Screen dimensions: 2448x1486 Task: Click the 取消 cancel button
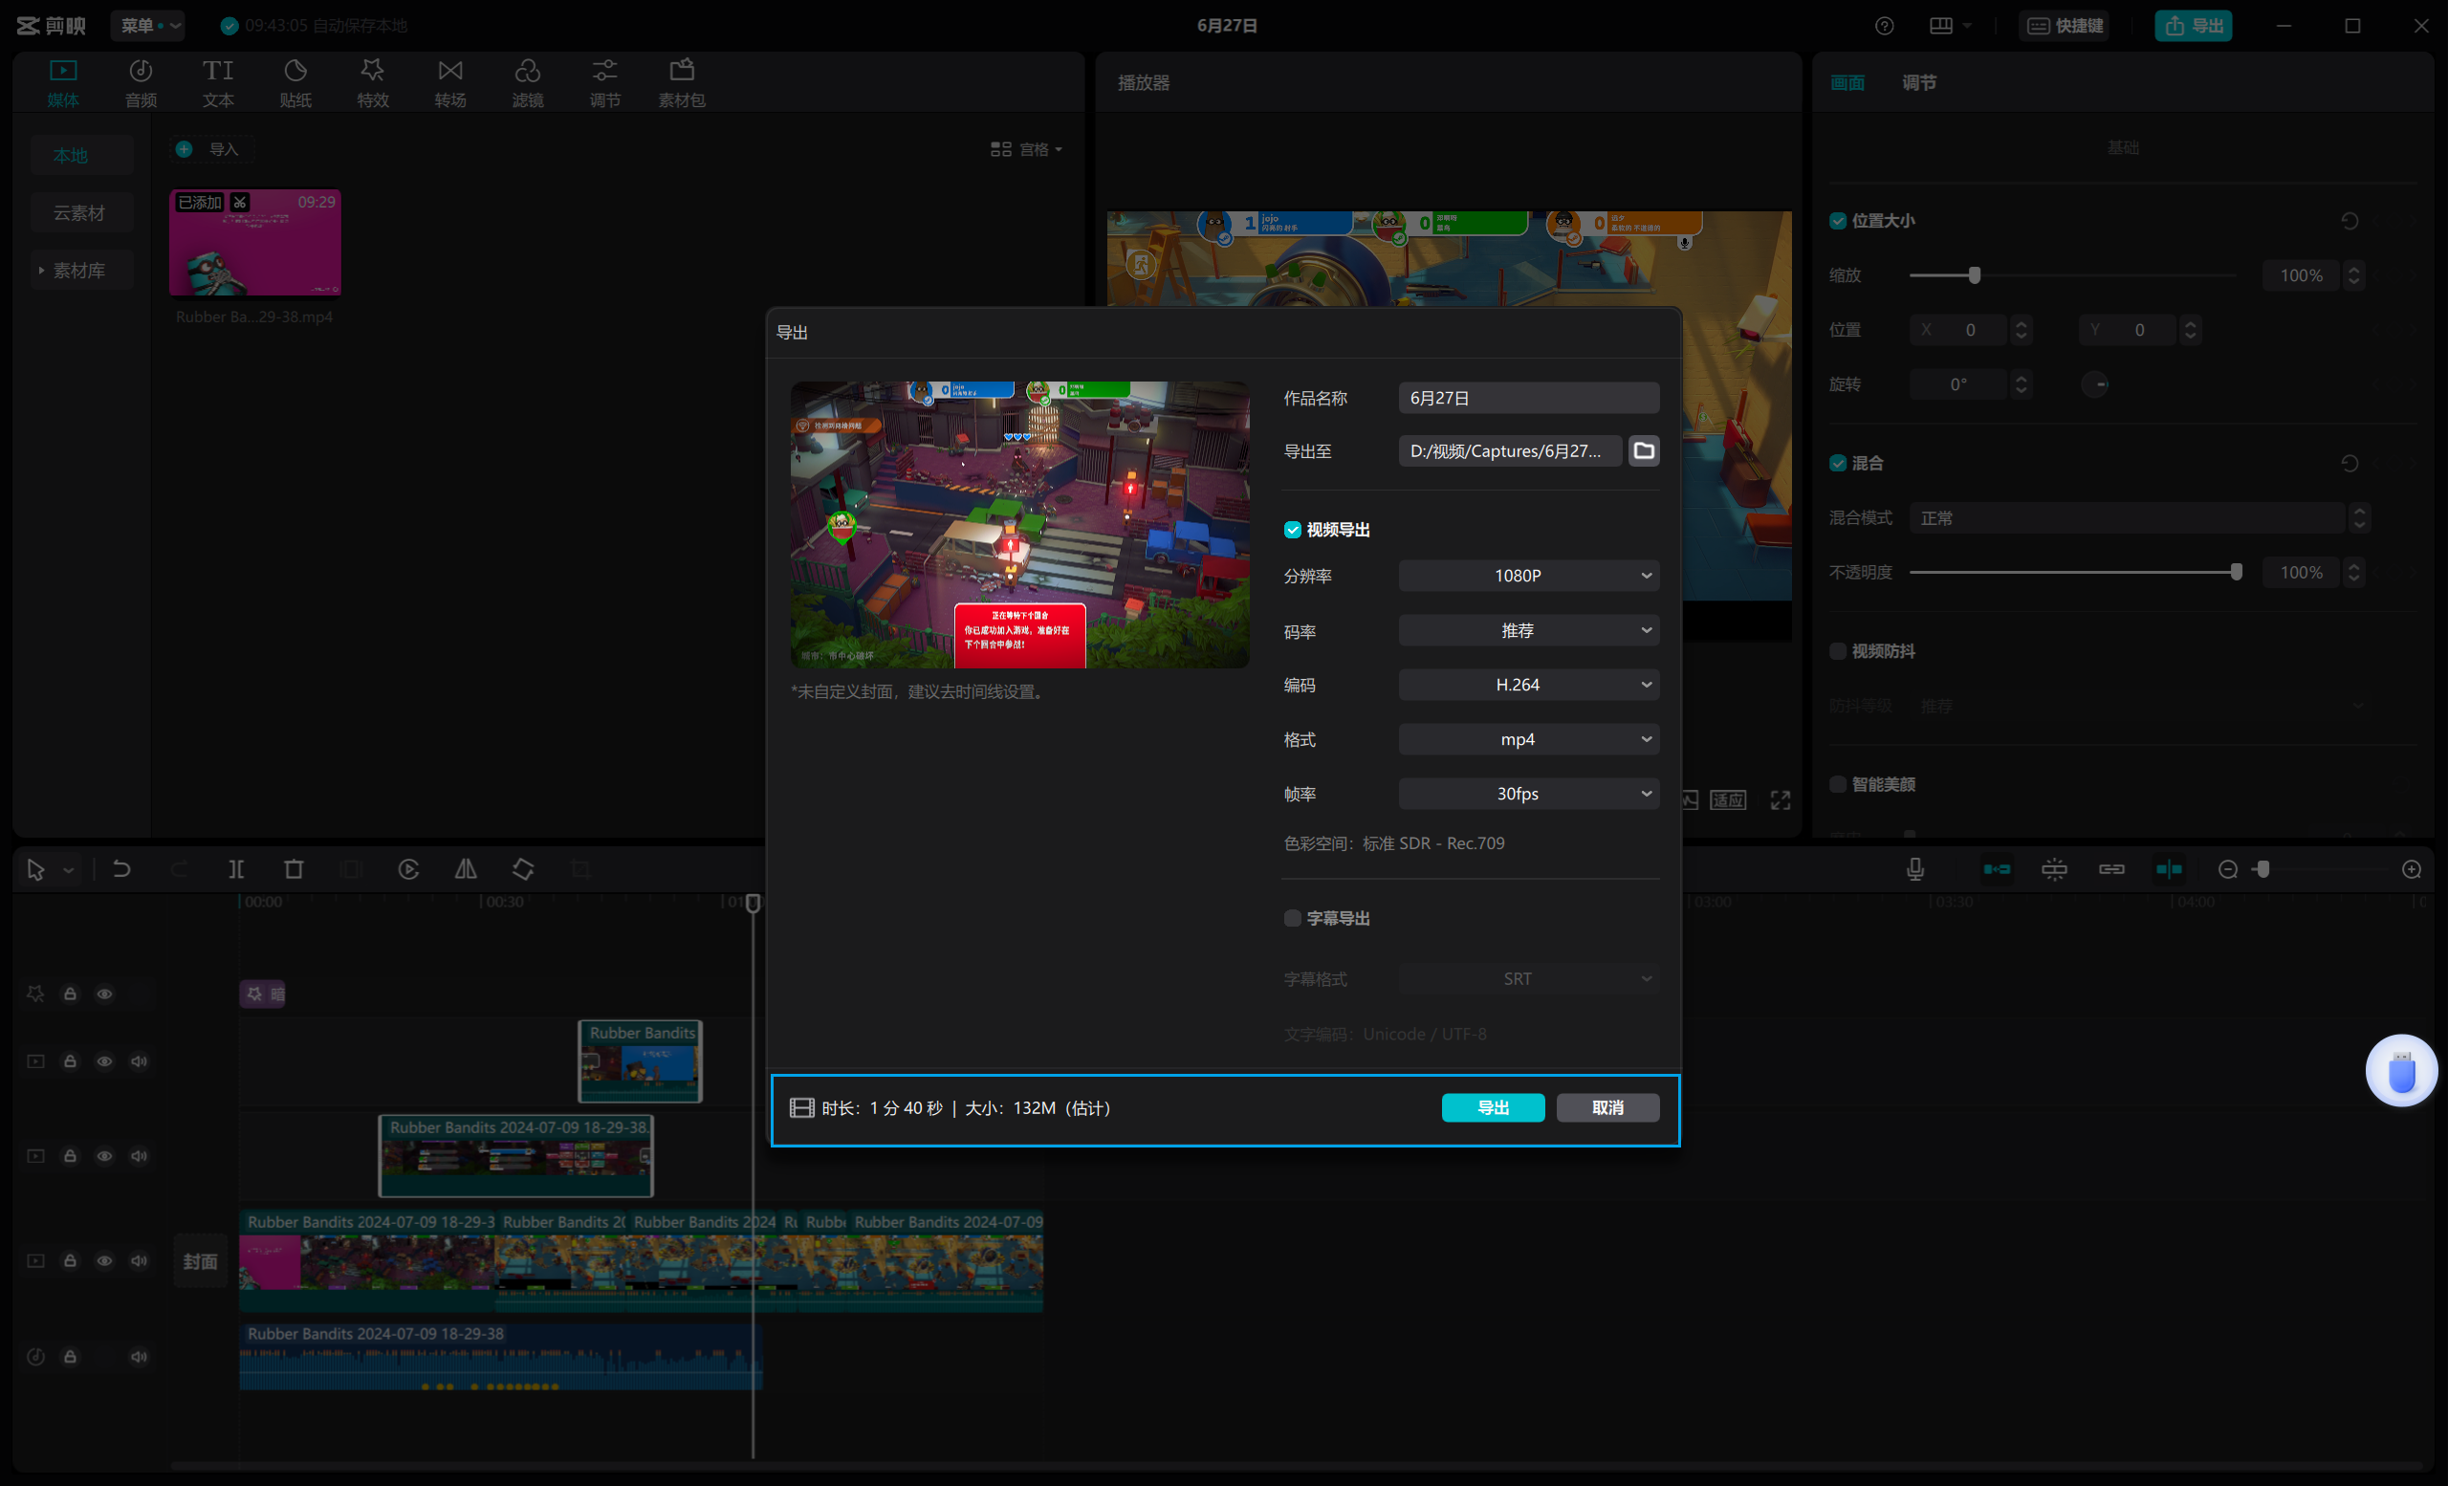click(x=1607, y=1107)
